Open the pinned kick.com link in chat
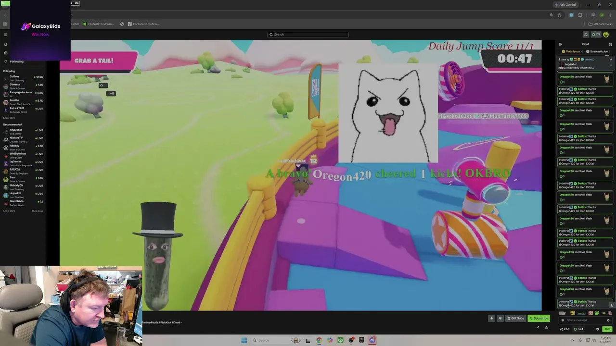Screen dimensions: 616x346 point(576,68)
